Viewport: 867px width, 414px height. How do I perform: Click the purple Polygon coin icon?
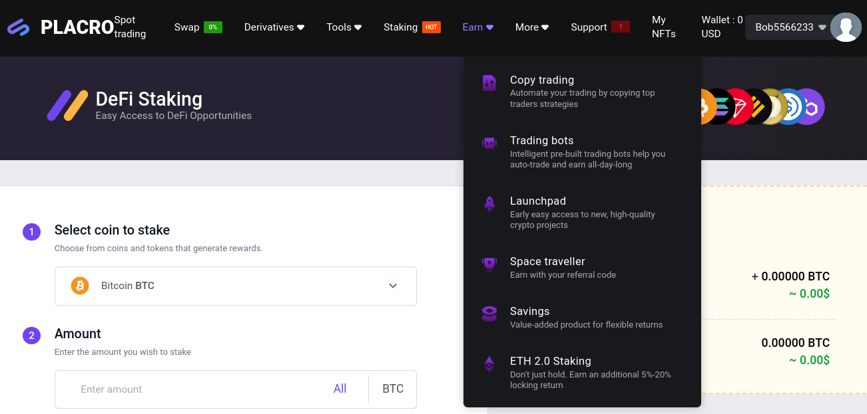[x=810, y=106]
